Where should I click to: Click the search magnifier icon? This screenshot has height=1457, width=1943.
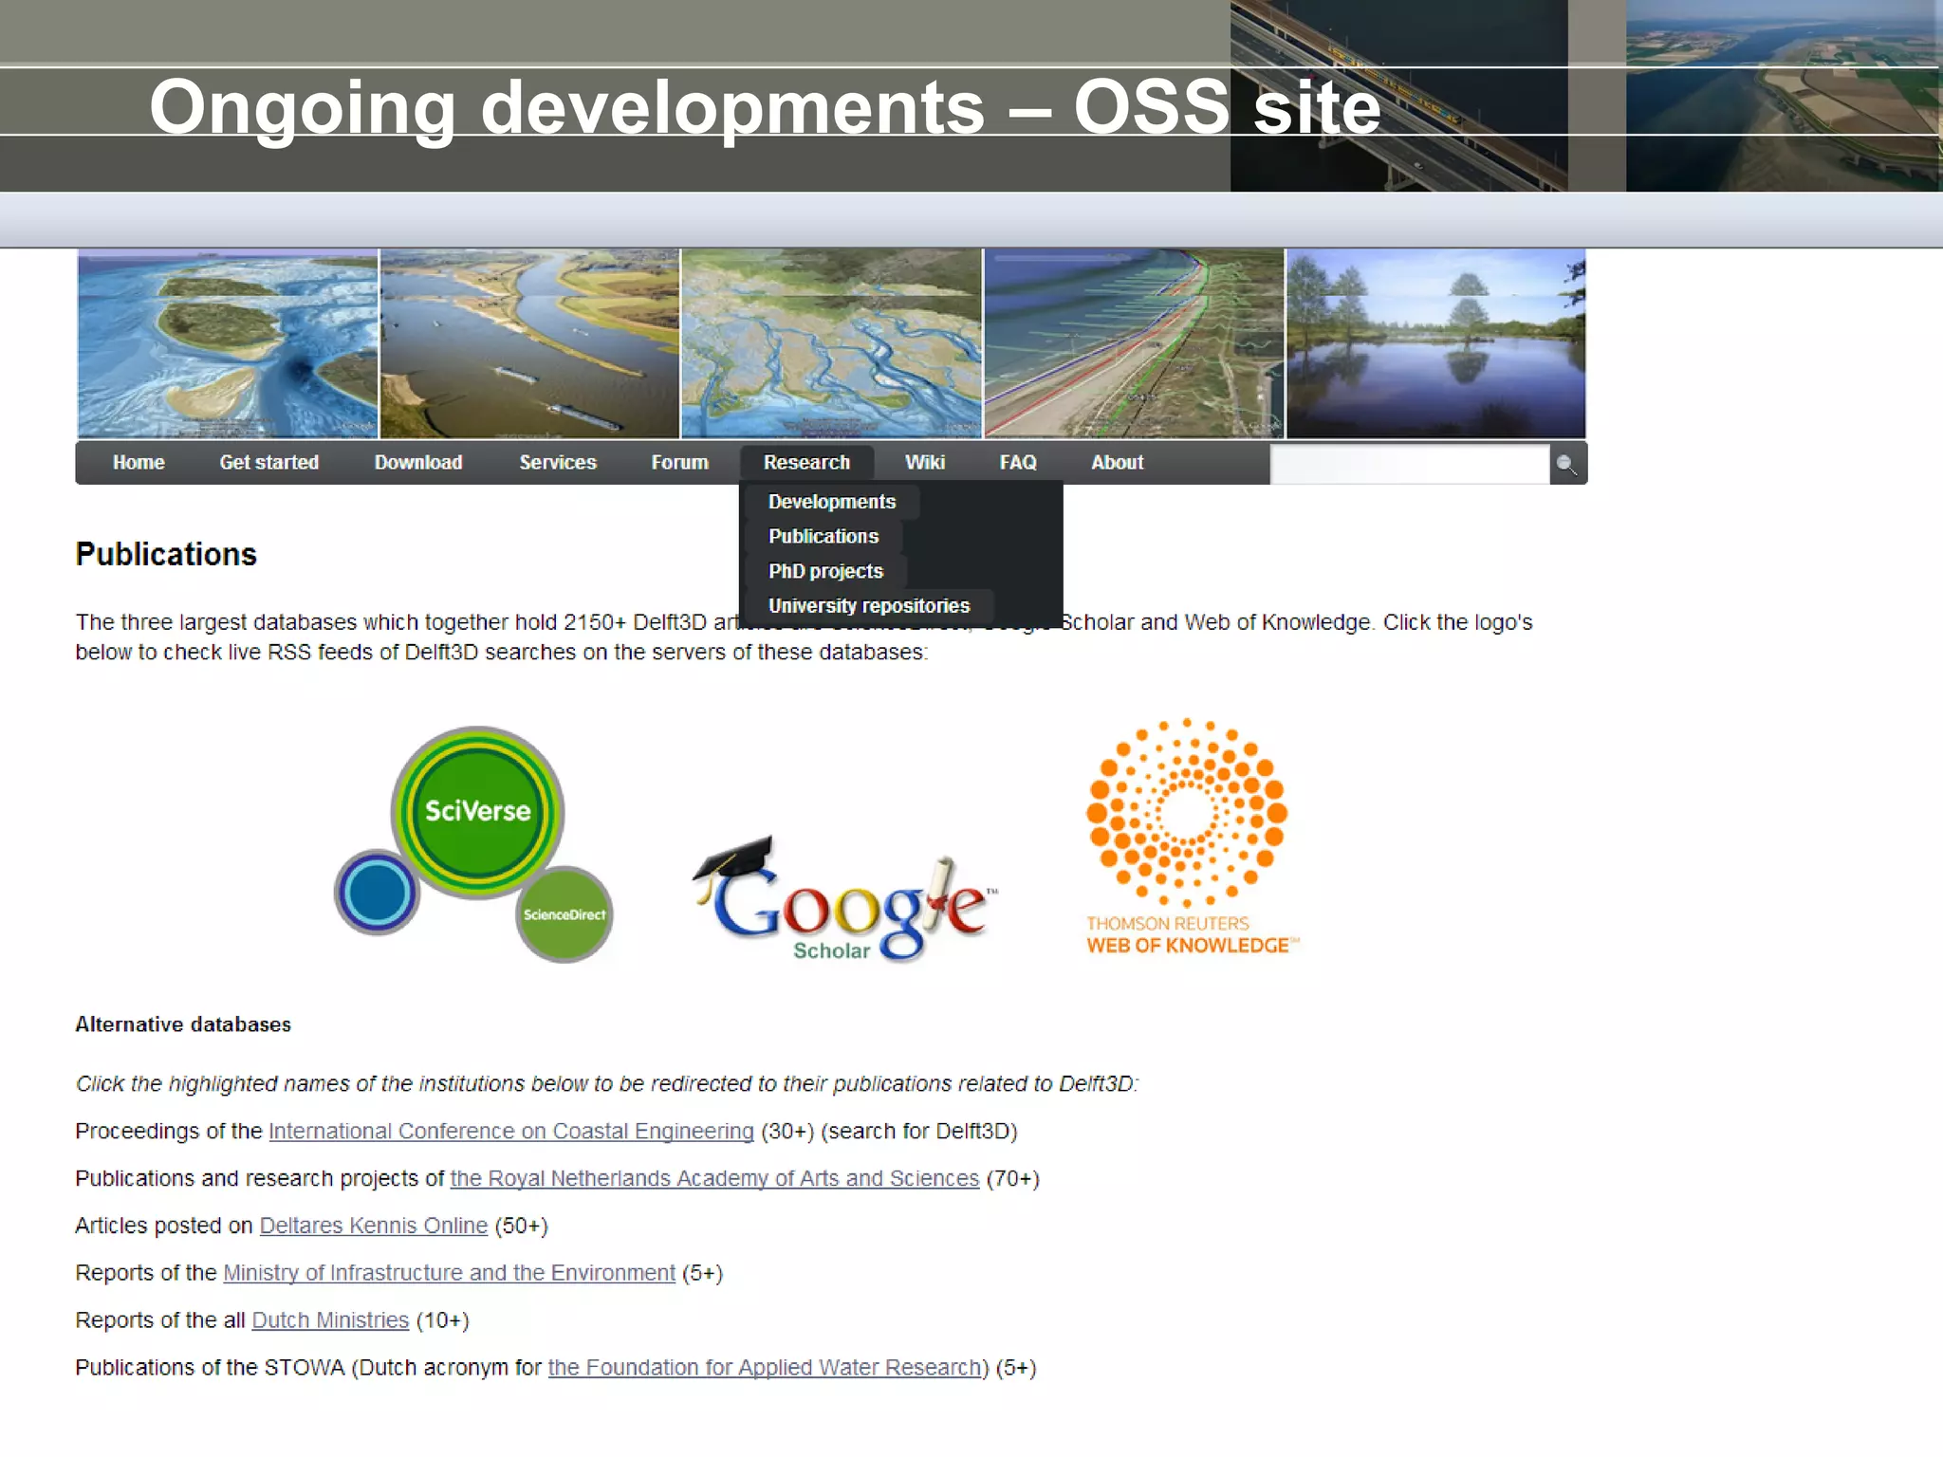(x=1566, y=464)
